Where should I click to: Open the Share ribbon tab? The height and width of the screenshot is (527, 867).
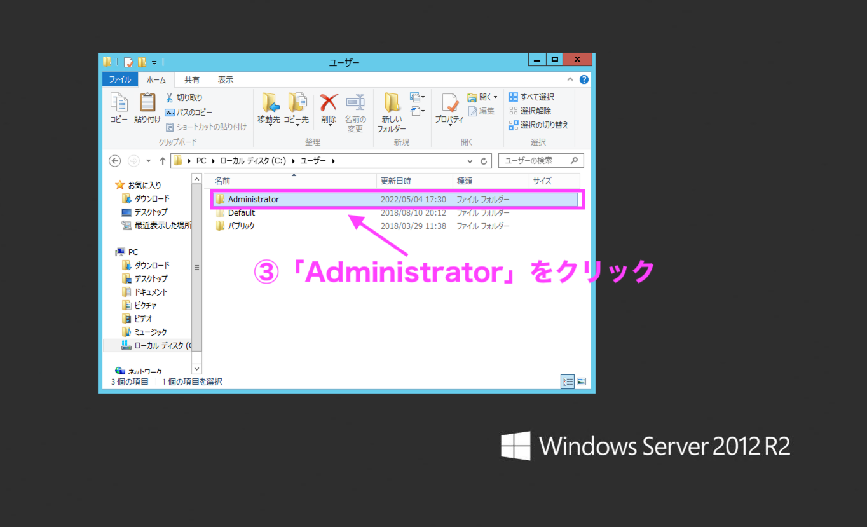pyautogui.click(x=191, y=79)
